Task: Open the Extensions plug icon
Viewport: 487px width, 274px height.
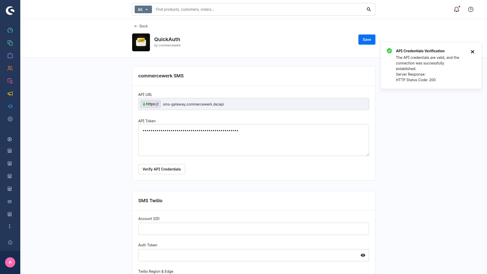Action: click(10, 106)
